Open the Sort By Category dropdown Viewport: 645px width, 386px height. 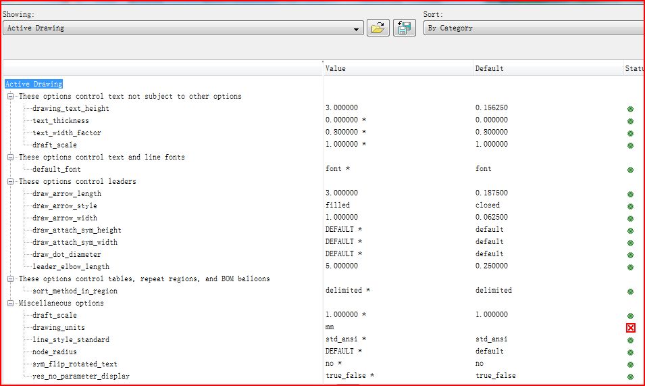[x=534, y=28]
